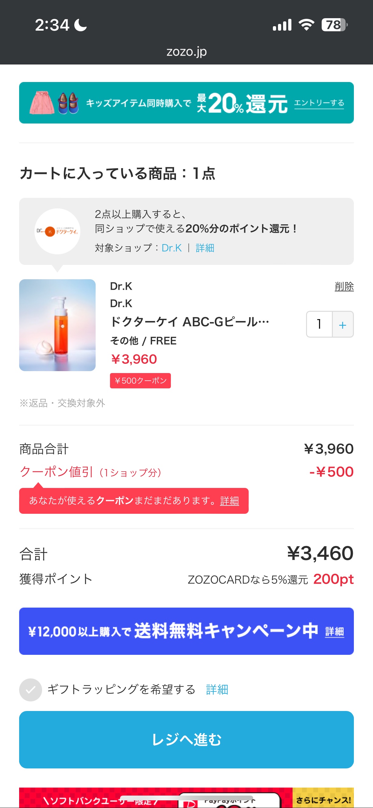Open 詳細 in the available coupons tooltip
Image resolution: width=373 pixels, height=808 pixels.
point(229,501)
